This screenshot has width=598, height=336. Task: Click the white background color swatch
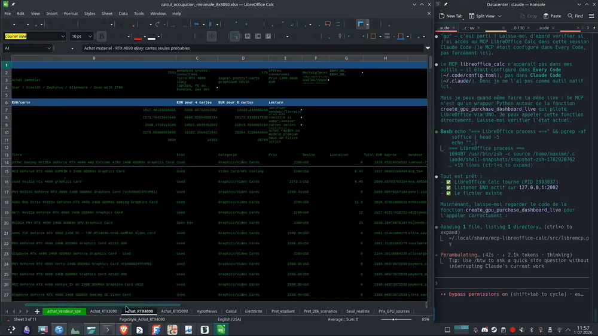151,37
